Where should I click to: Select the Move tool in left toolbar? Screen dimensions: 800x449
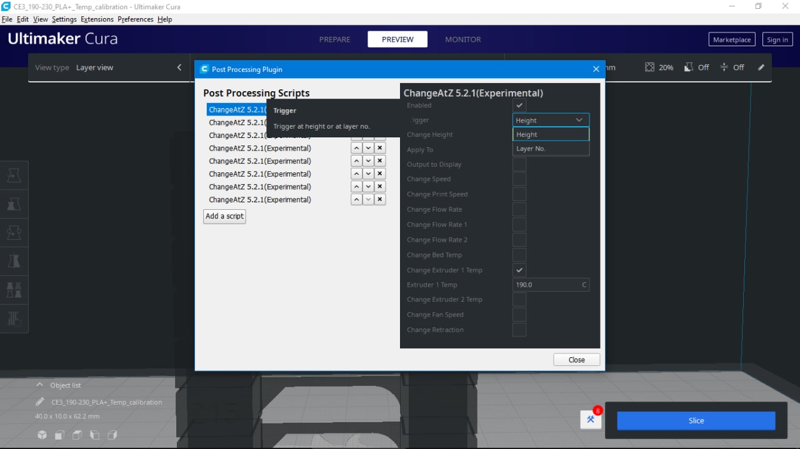tap(14, 177)
